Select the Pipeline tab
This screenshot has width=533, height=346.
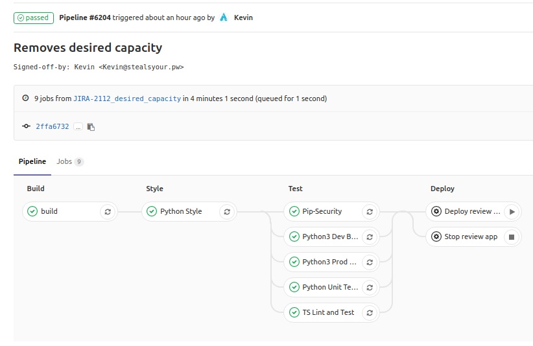32,161
